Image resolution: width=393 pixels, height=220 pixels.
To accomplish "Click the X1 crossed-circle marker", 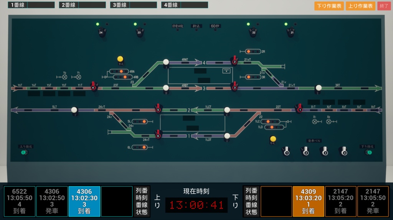I will 315,121.
